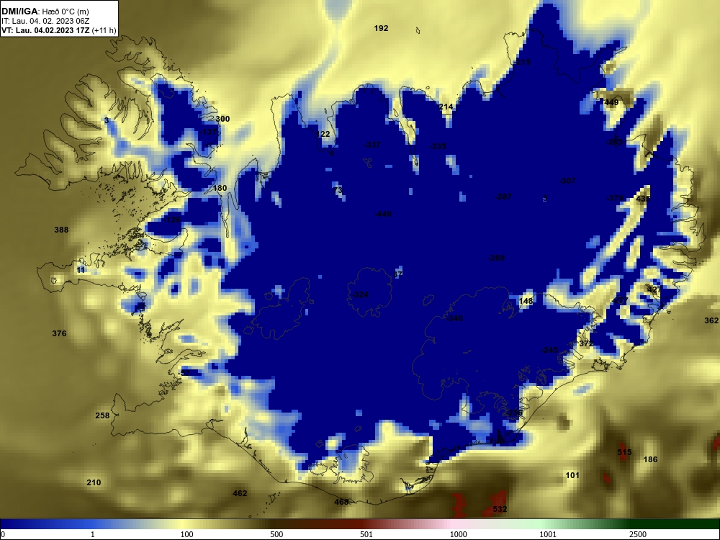Image resolution: width=720 pixels, height=540 pixels.
Task: Click the value 449 in the northeast
Action: 611,102
